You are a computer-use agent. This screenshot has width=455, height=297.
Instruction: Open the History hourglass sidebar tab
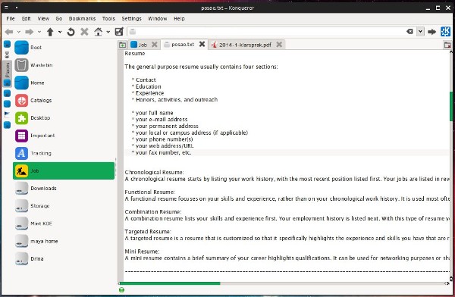(7, 55)
